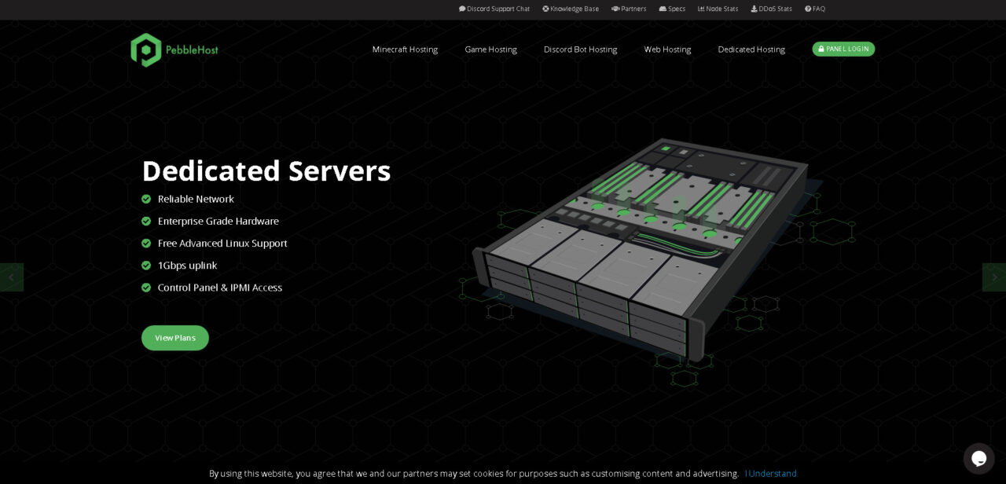Expand the Game Hosting menu

pos(490,49)
